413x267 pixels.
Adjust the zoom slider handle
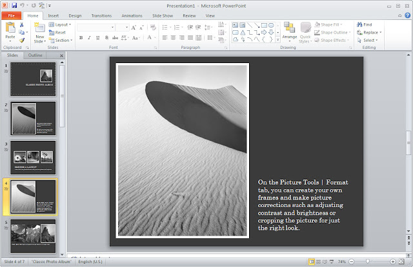(368, 261)
